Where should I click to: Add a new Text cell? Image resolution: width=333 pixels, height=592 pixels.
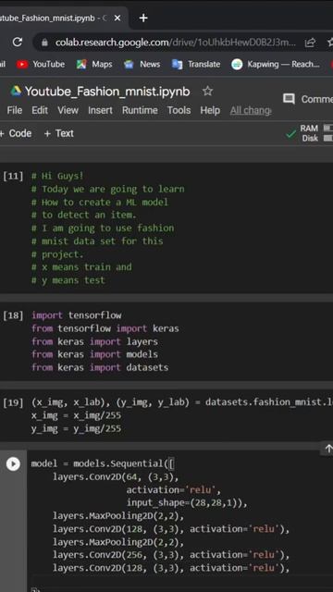pyautogui.click(x=59, y=133)
